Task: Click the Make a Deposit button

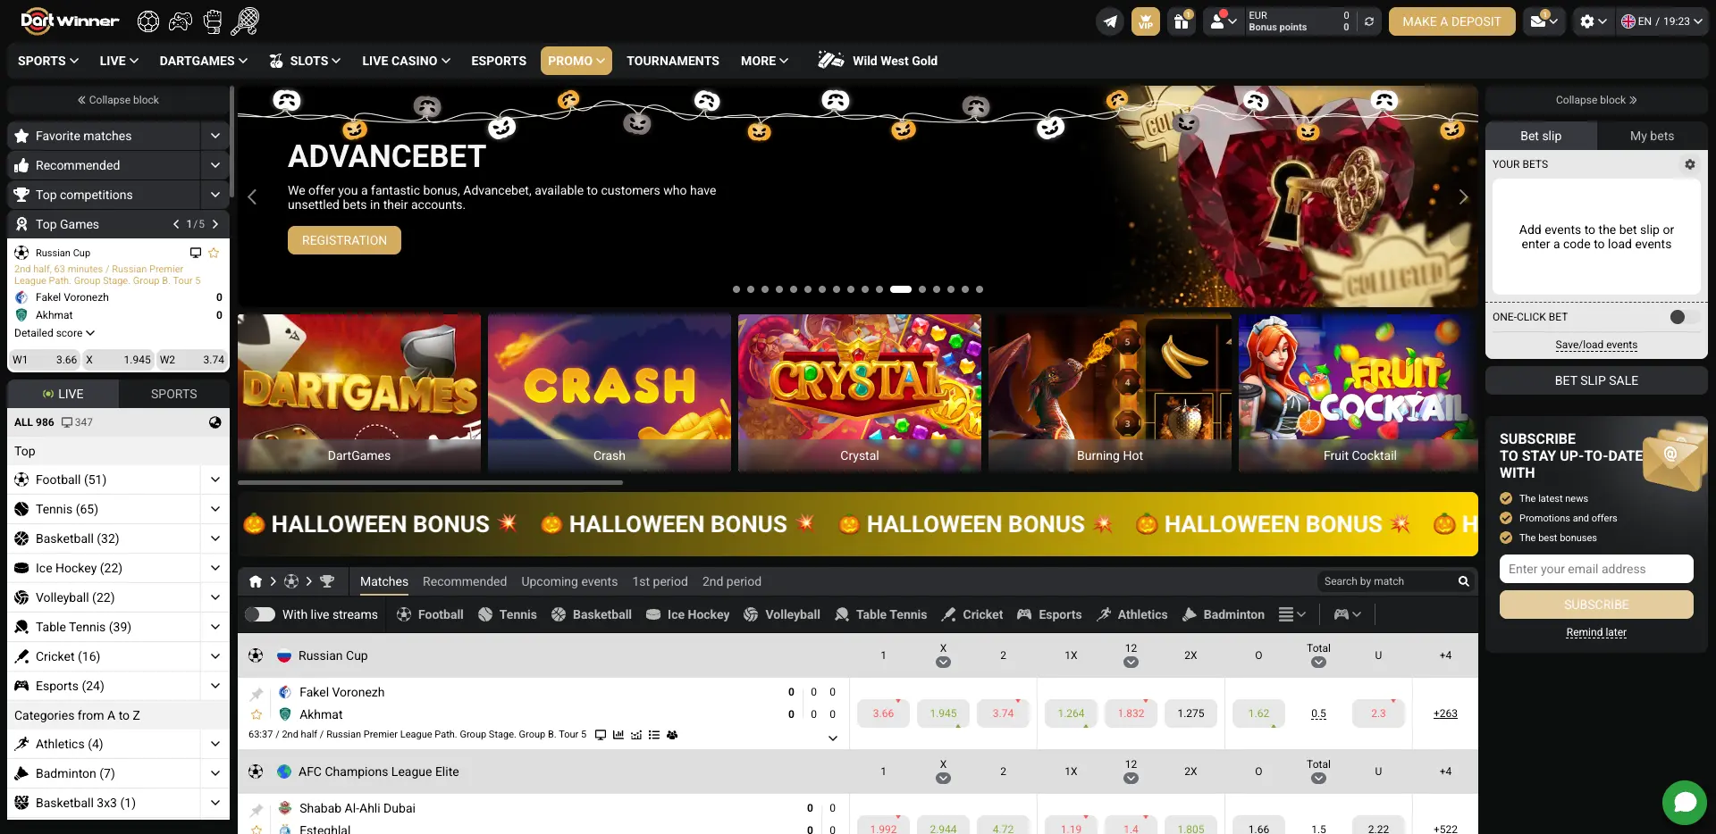Action: 1451,21
